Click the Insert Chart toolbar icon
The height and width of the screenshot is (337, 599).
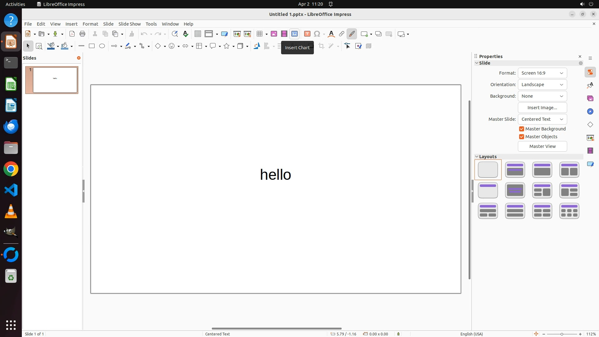pos(294,34)
